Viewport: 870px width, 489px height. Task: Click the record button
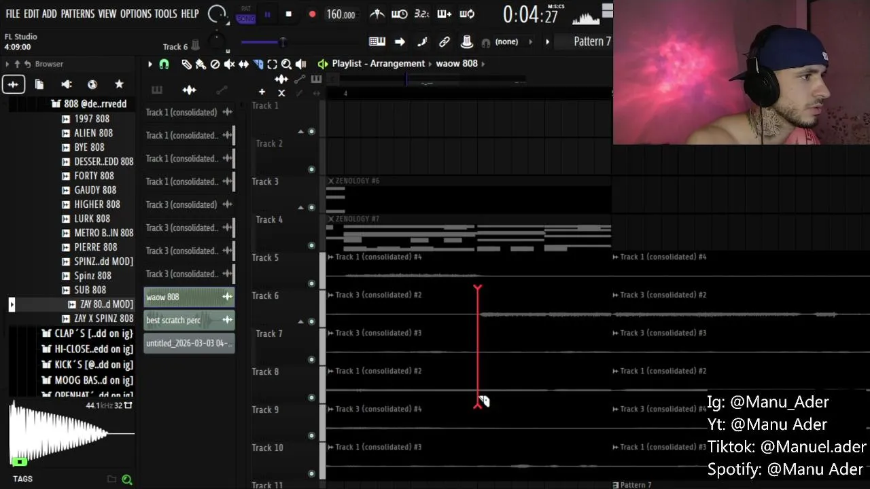tap(312, 14)
